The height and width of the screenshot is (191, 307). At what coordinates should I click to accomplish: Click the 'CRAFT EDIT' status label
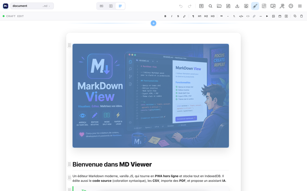click(x=15, y=16)
